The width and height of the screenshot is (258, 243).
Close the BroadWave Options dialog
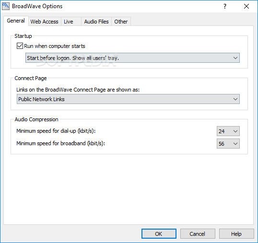[x=246, y=6]
